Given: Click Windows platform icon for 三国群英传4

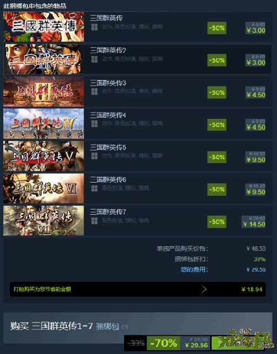Looking at the screenshot, I should point(94,124).
